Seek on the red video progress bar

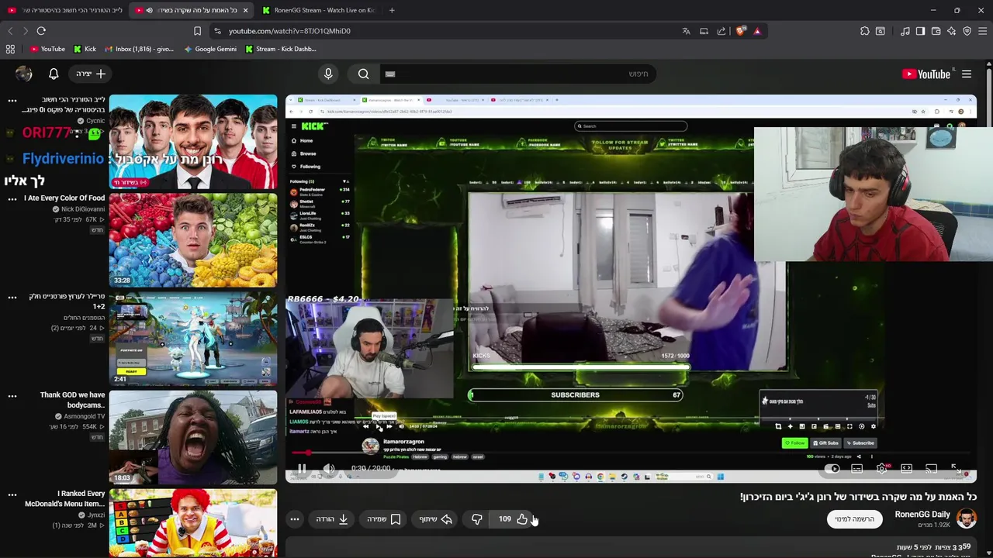(x=631, y=453)
